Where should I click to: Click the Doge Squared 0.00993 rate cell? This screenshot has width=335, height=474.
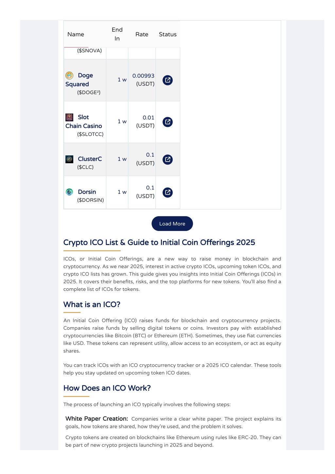[x=142, y=80]
